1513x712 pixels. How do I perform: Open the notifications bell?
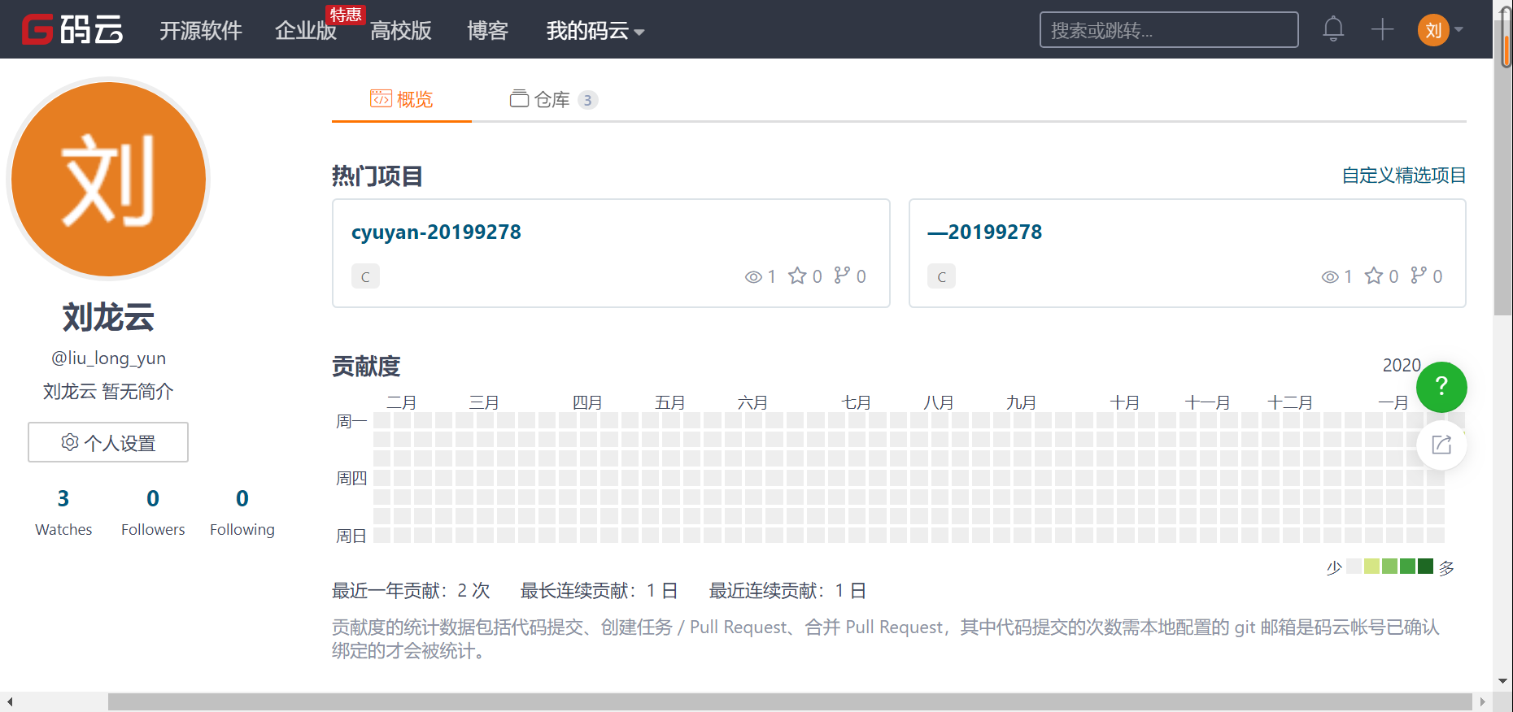(x=1332, y=30)
